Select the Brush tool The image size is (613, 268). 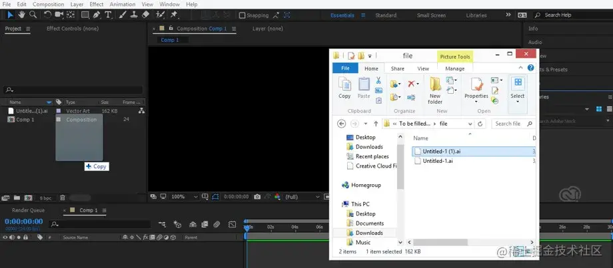point(123,15)
